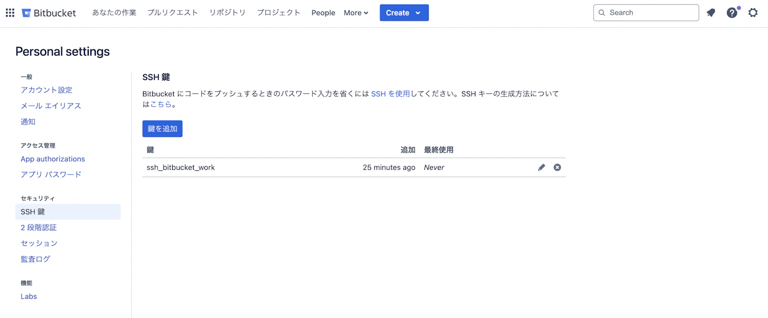Click the 鍵を追加 button
Image resolution: width=768 pixels, height=318 pixels.
[162, 129]
